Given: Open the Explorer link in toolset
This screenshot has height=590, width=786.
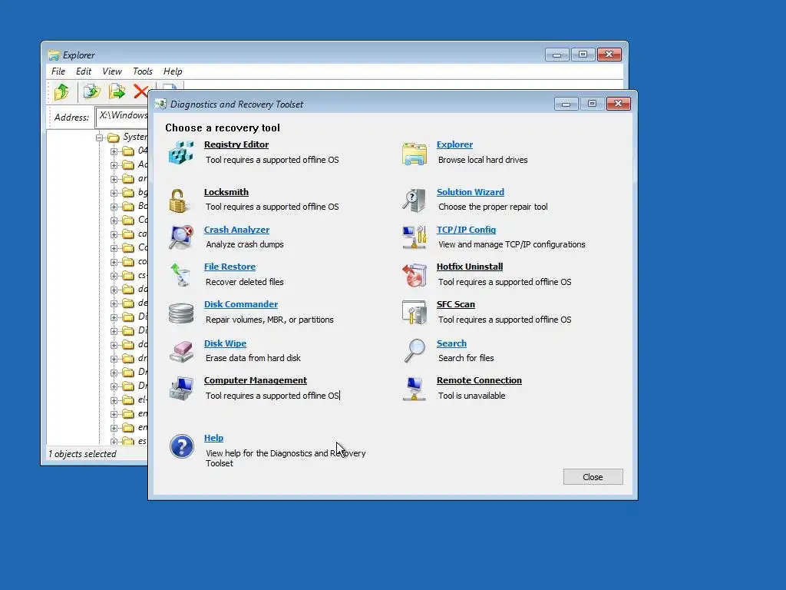Looking at the screenshot, I should pyautogui.click(x=454, y=144).
